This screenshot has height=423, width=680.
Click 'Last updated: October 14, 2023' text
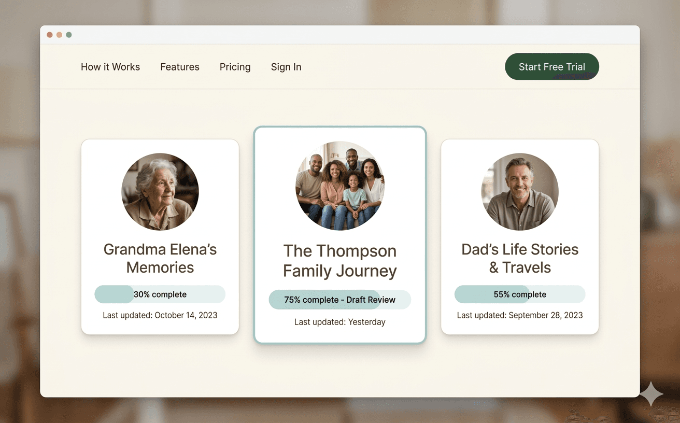tap(160, 315)
